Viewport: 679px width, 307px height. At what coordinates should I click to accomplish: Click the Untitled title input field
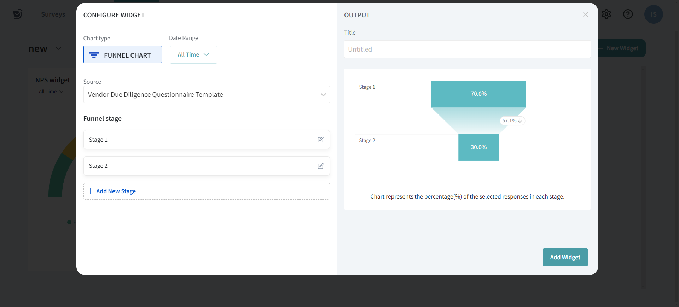[x=467, y=49]
